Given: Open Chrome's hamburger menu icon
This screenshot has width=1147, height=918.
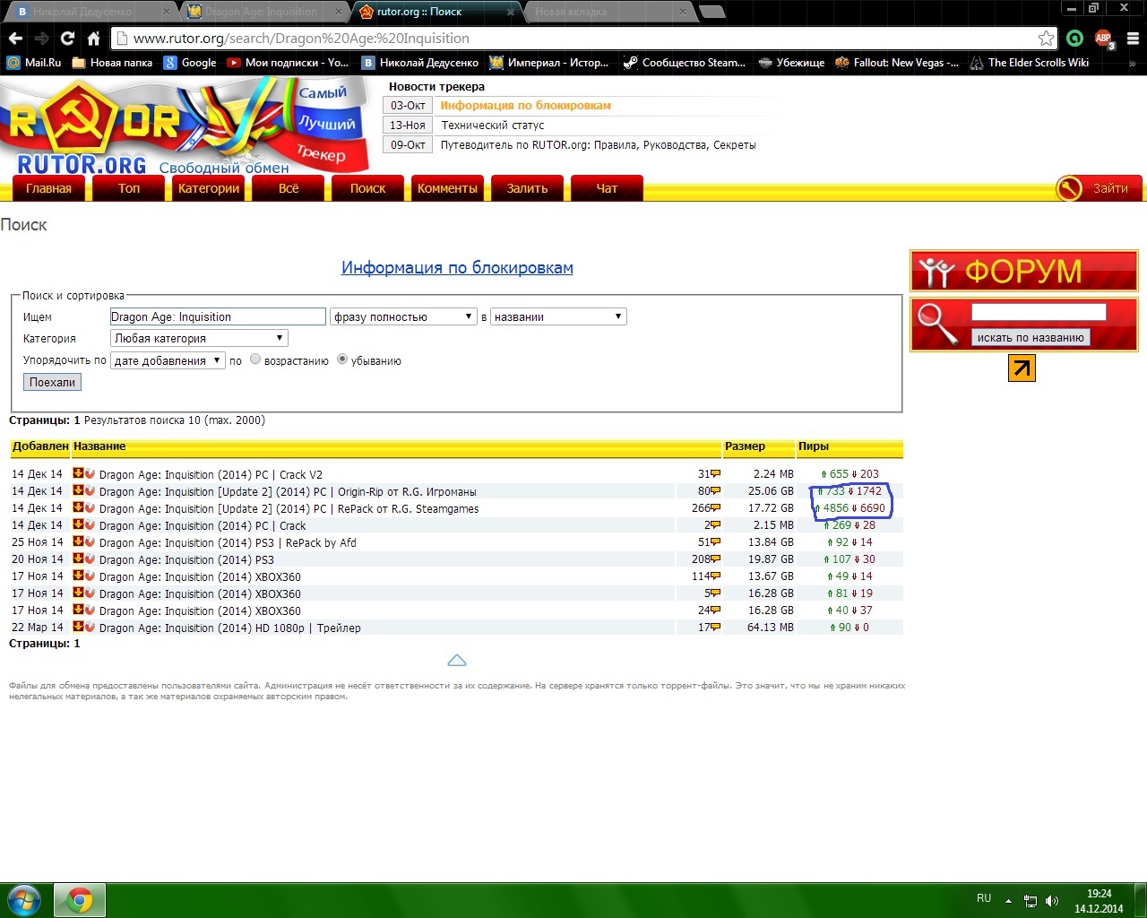Looking at the screenshot, I should (x=1133, y=39).
